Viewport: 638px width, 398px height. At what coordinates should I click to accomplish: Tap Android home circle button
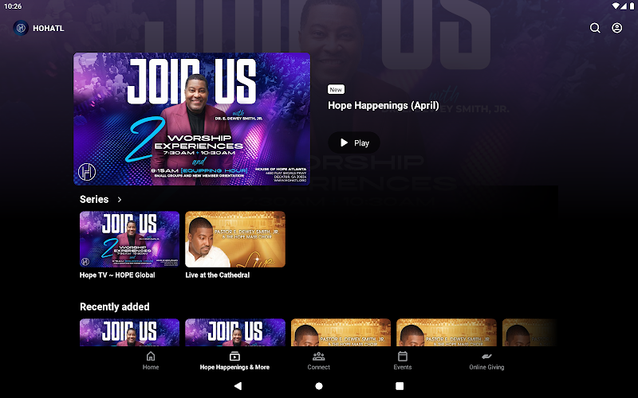pos(319,386)
